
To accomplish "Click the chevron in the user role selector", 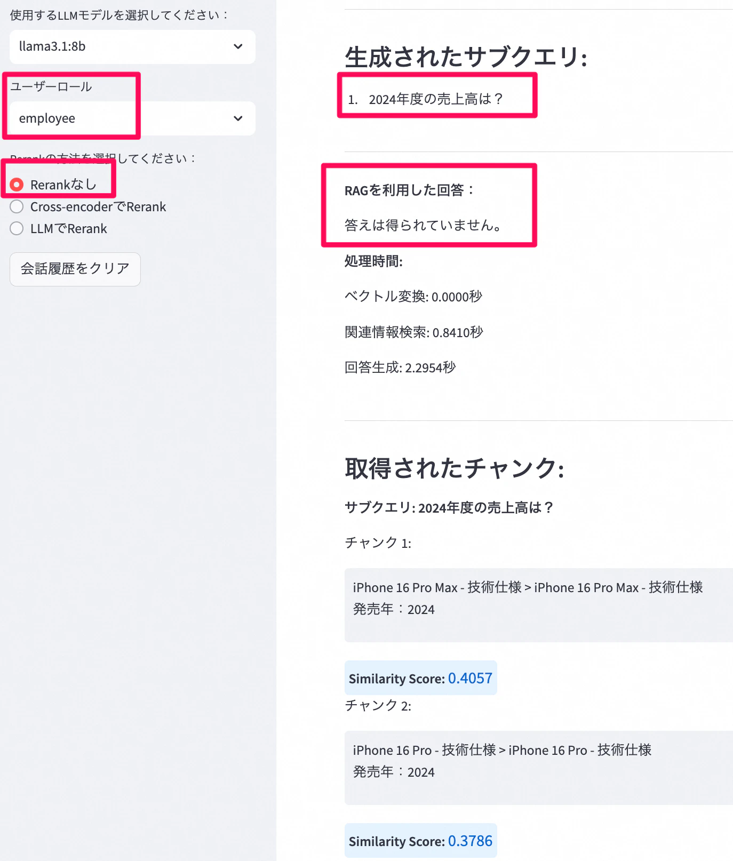I will (x=238, y=118).
